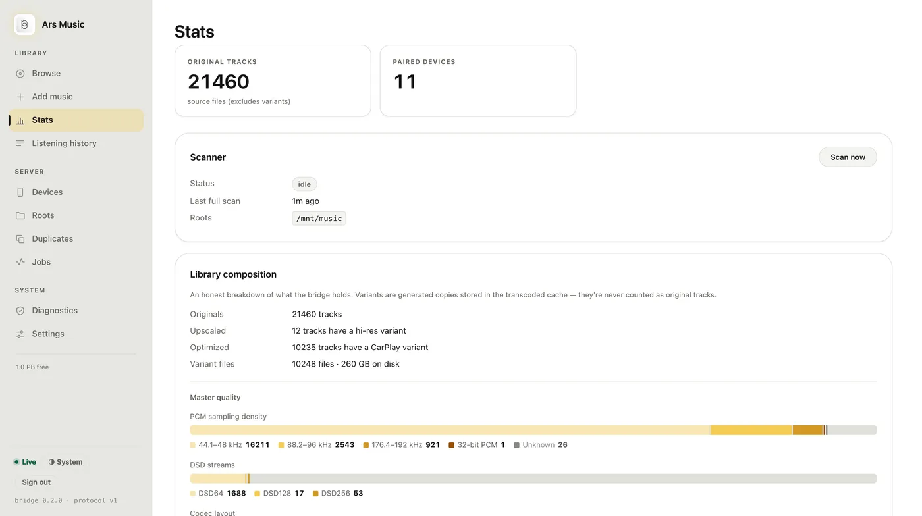Open Browse via its disc icon
Image resolution: width=922 pixels, height=516 pixels.
tap(20, 74)
